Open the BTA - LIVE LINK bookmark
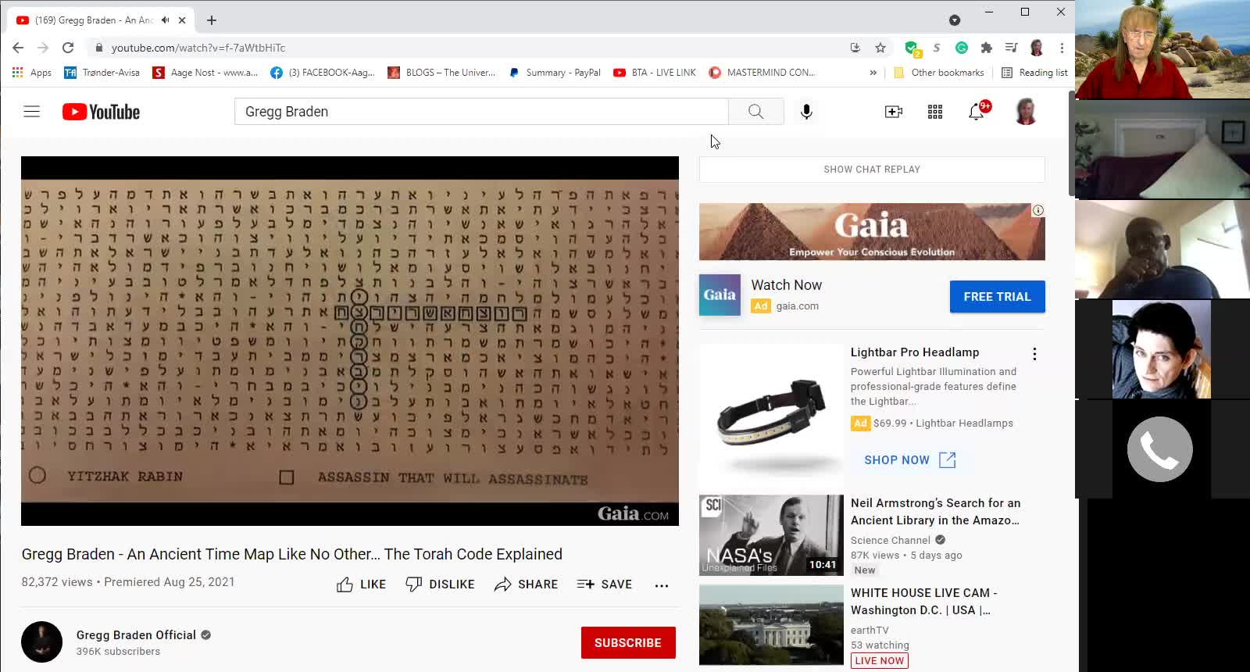 655,73
